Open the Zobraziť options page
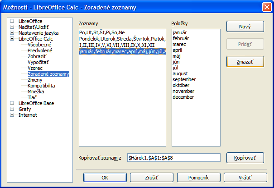274x188 pixels. click(37, 56)
